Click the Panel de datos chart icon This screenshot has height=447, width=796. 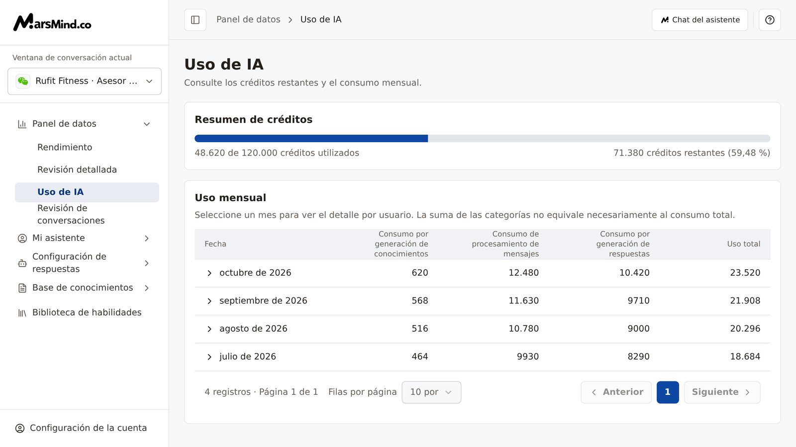click(x=22, y=124)
